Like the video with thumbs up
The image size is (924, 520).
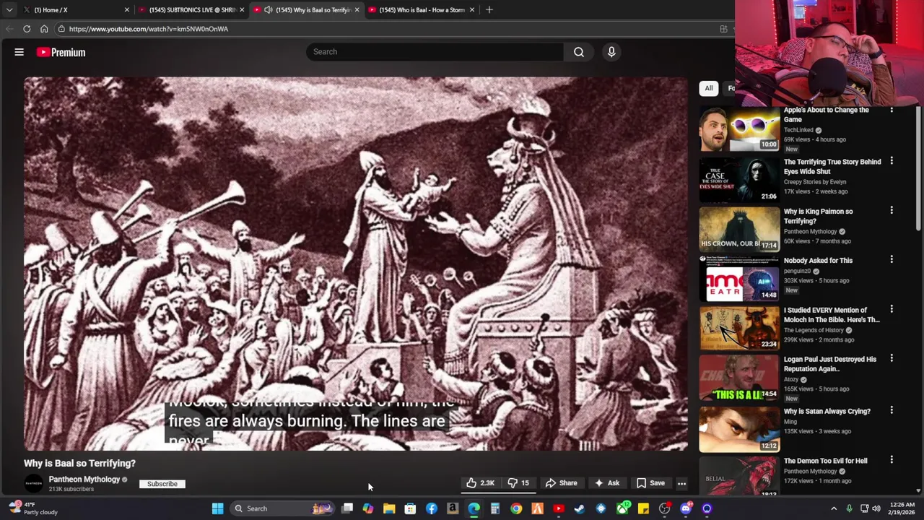pyautogui.click(x=481, y=483)
